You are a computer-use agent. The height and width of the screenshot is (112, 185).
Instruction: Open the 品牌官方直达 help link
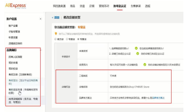click(158, 98)
